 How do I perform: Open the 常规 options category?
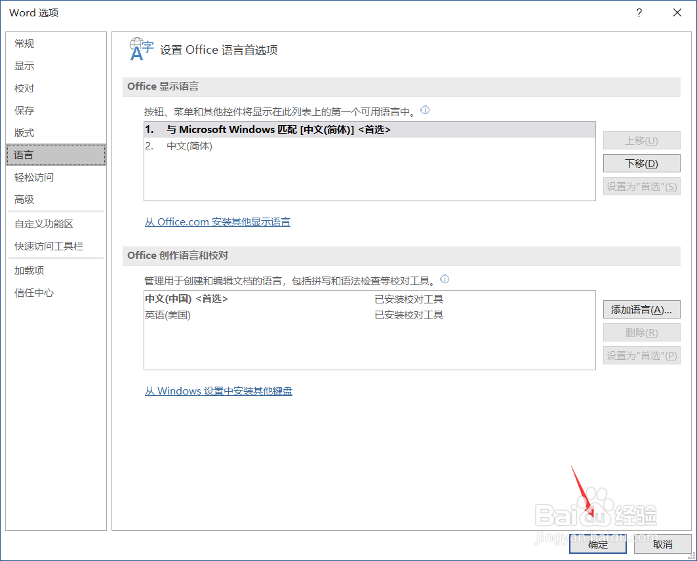coord(56,43)
